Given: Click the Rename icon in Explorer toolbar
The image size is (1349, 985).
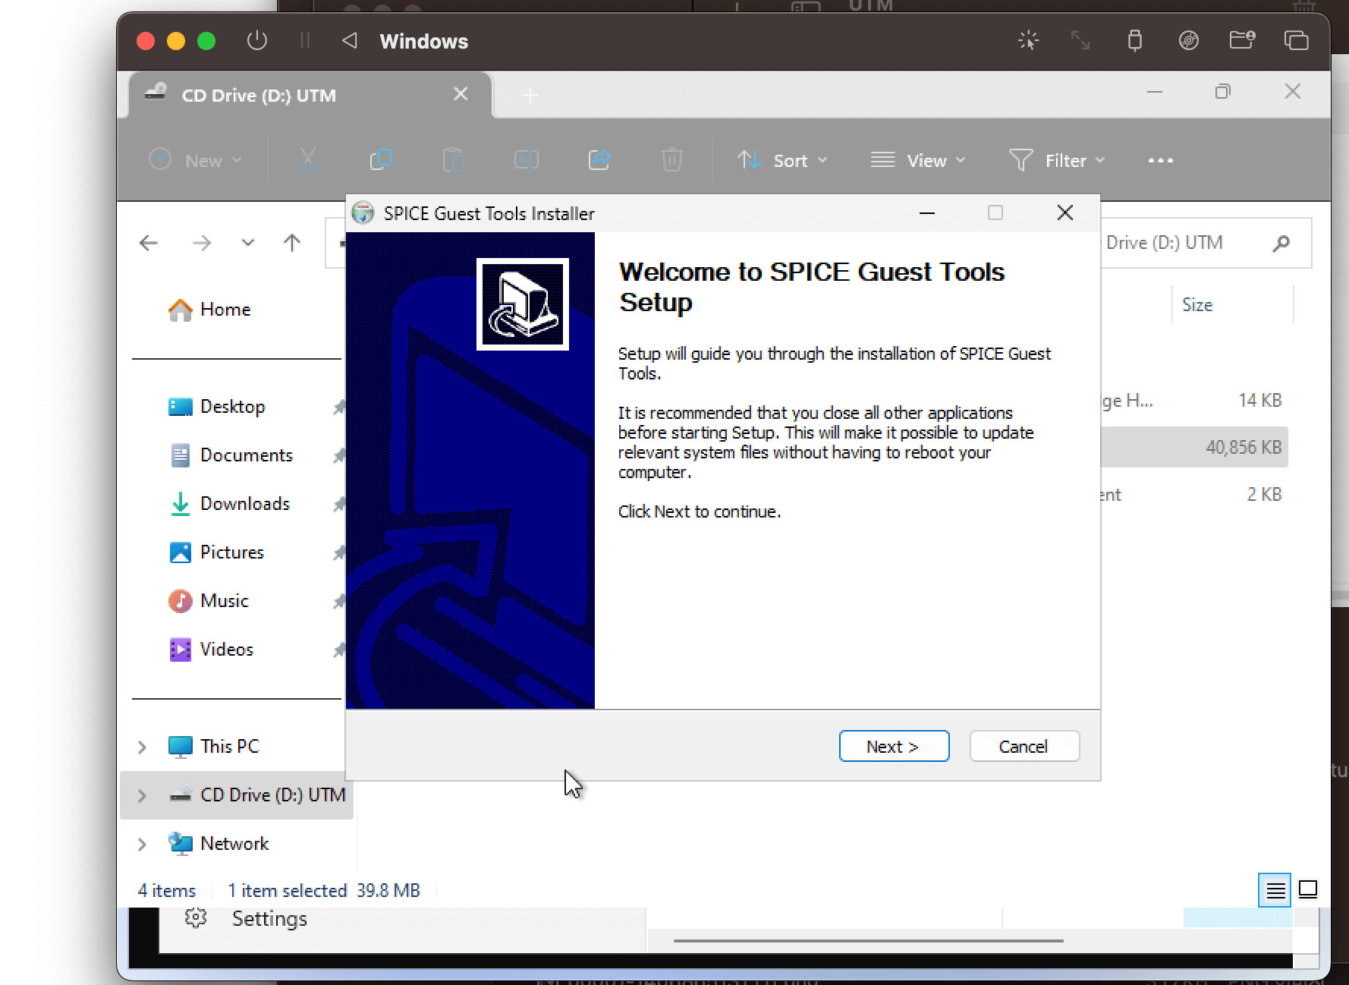Looking at the screenshot, I should tap(526, 160).
